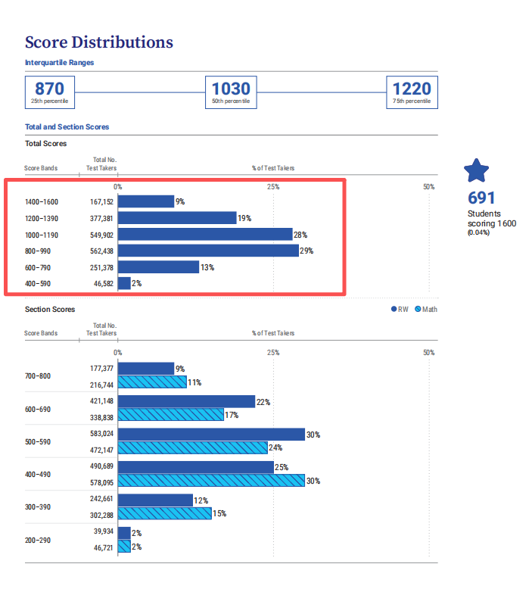
Task: Click the 1000–1190 score band label
Action: (x=42, y=235)
